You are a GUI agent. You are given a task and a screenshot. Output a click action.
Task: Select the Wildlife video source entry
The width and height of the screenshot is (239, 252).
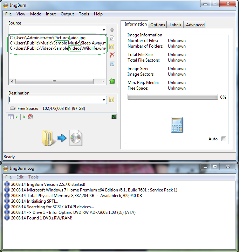tap(57, 48)
